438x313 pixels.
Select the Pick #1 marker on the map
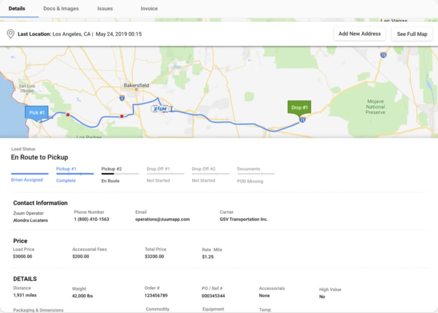point(36,113)
